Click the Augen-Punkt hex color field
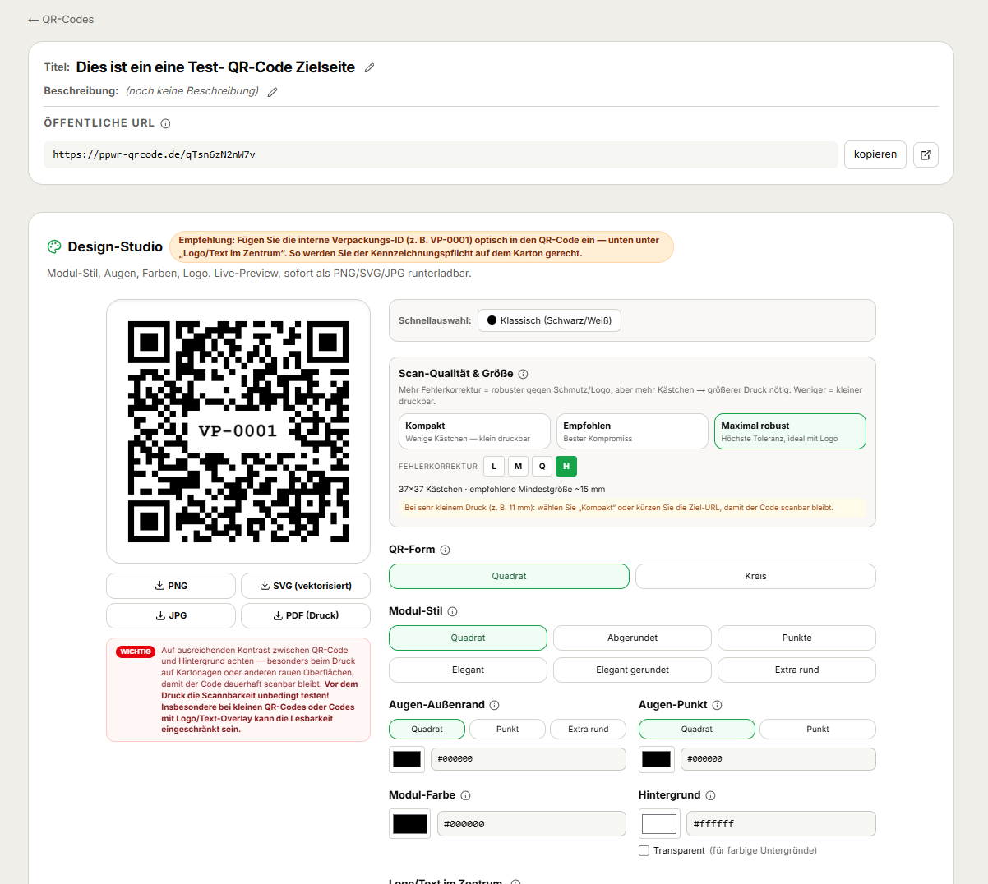This screenshot has height=884, width=988. [778, 759]
